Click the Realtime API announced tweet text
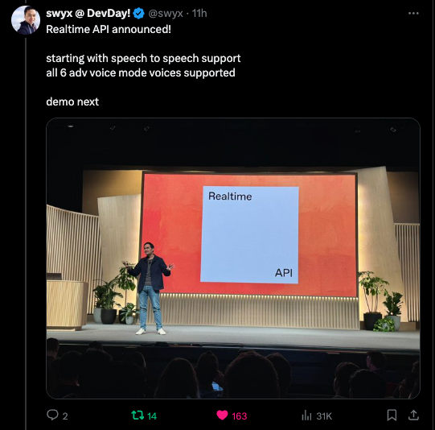 (x=109, y=29)
